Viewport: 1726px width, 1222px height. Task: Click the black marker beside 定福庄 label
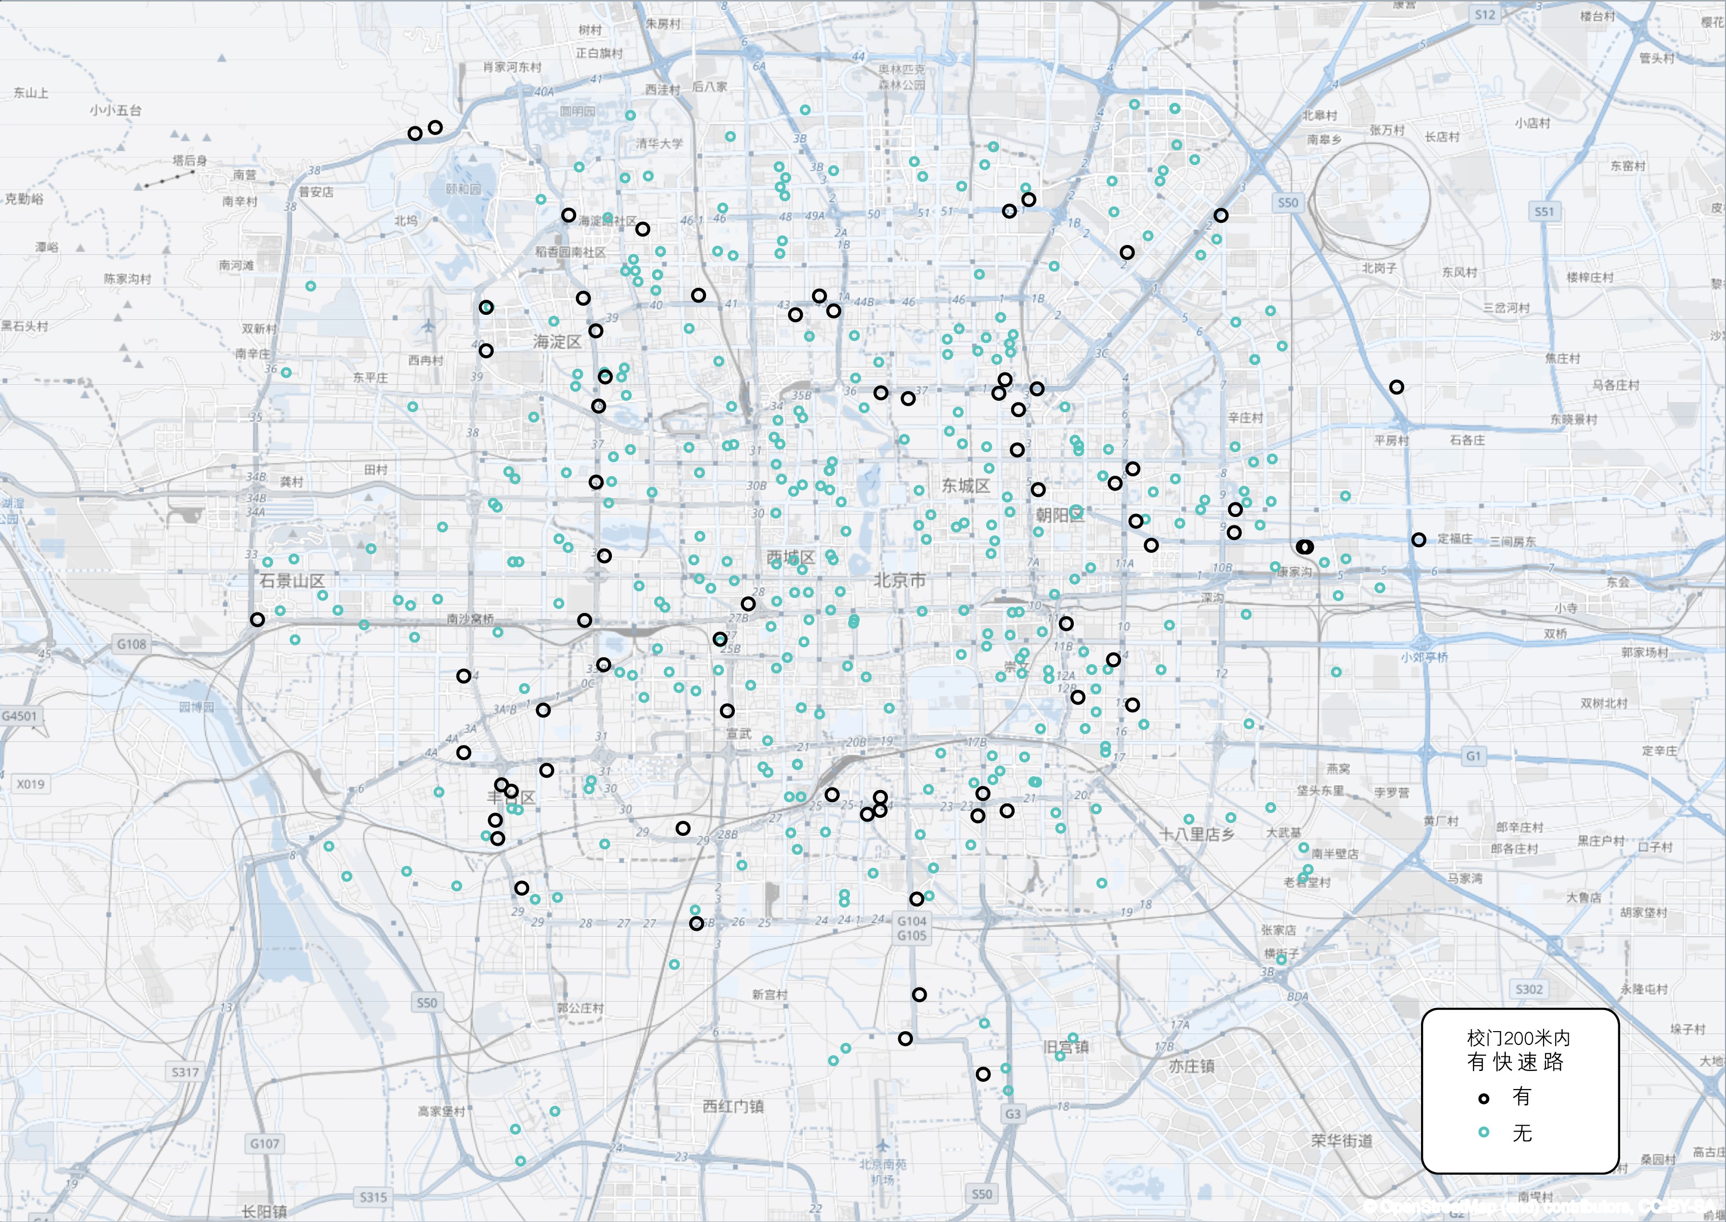[x=1418, y=540]
